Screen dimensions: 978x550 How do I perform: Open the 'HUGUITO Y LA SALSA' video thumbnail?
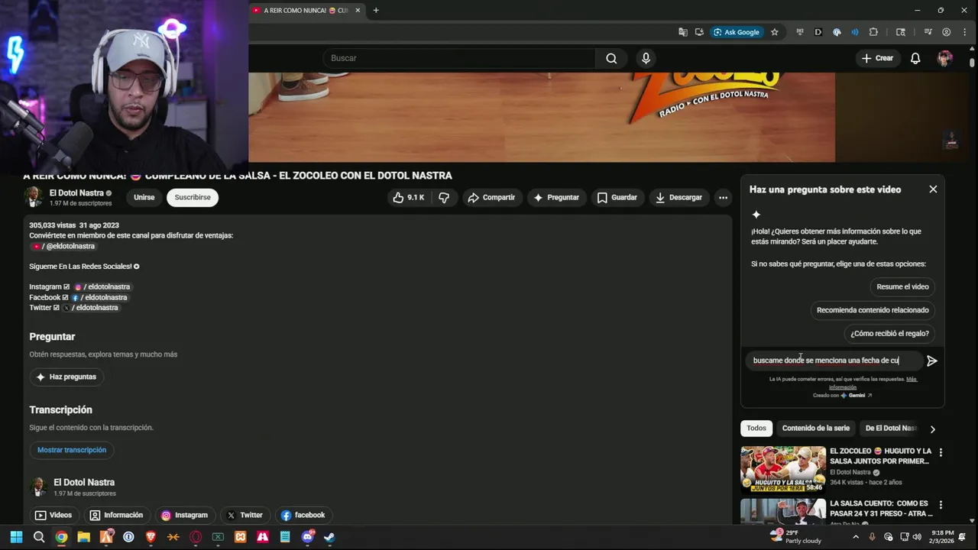pos(783,469)
